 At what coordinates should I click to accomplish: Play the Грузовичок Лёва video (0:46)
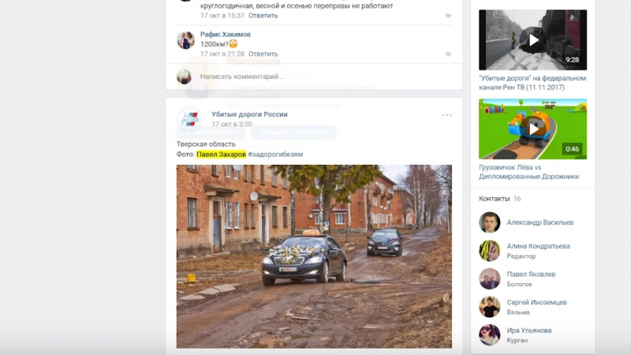pos(532,129)
